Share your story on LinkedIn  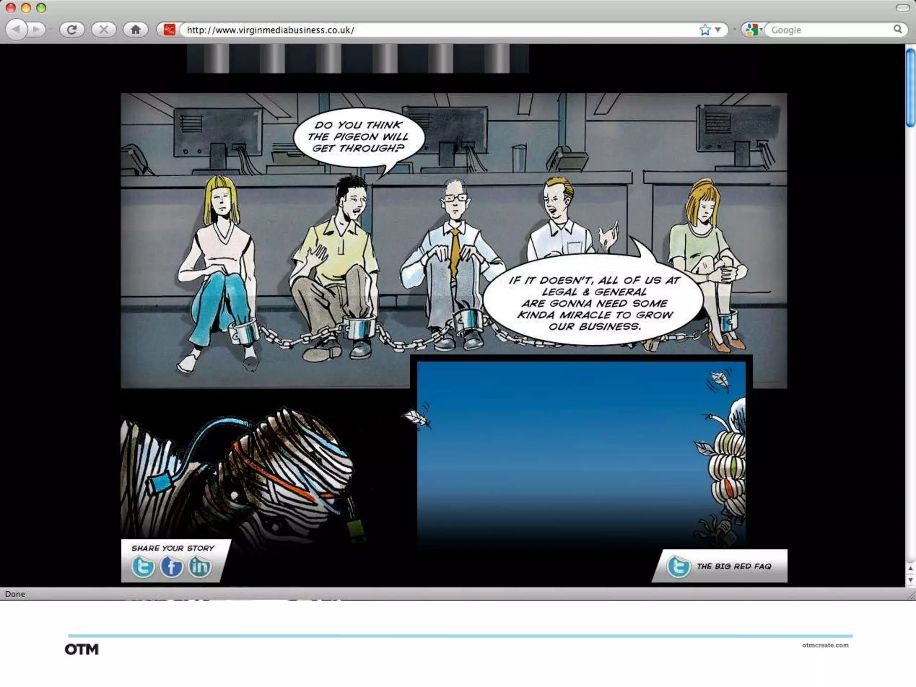pos(199,567)
